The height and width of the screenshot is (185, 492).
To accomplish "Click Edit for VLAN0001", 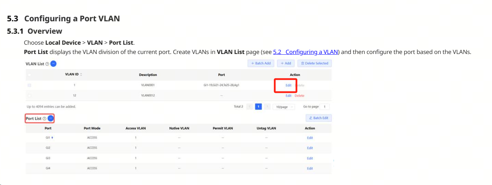I will (288, 85).
